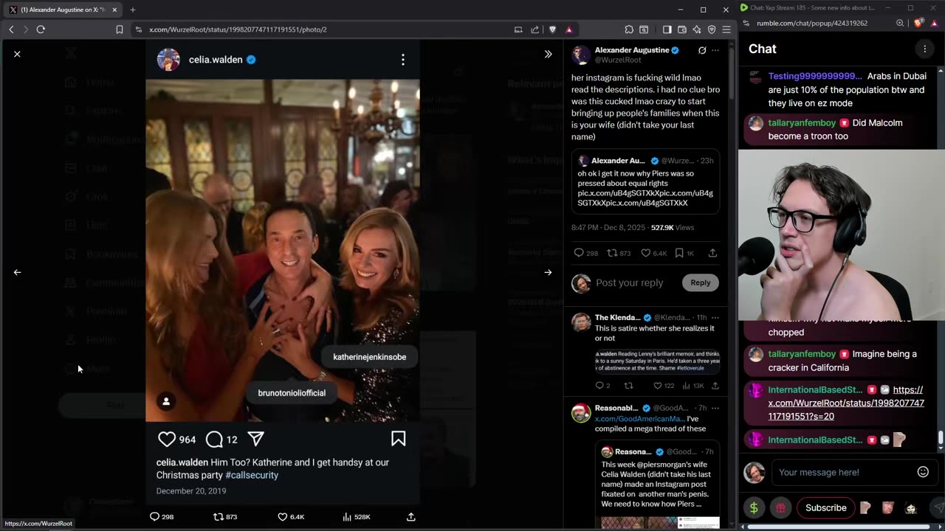Viewport: 945px width, 531px height.
Task: Click the #callsecurity hashtag in the caption
Action: pyautogui.click(x=252, y=476)
